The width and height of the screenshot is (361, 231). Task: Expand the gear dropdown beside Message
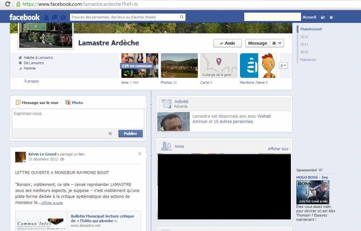click(277, 43)
